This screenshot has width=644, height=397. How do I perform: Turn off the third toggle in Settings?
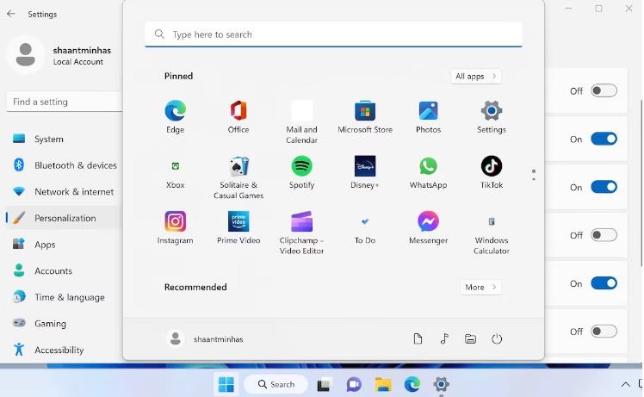[604, 187]
